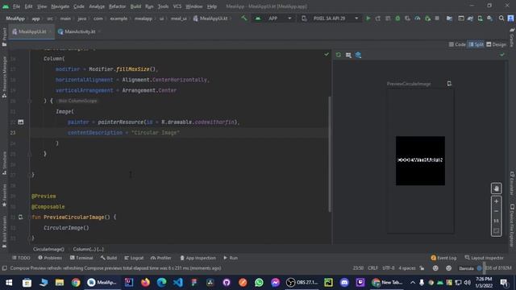Click the Stop button in toolbar
Viewport: 516px width, 290px height.
[x=437, y=19]
